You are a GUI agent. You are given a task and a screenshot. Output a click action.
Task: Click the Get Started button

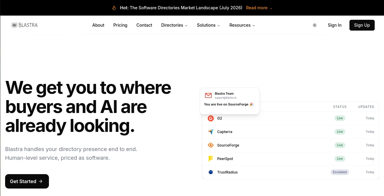(x=27, y=181)
